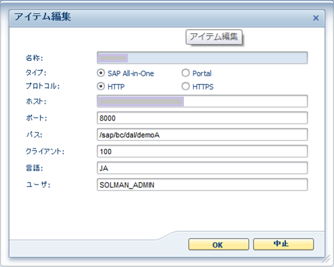Screen dimensions: 334x267
Task: Click the パス field with /sap/bc/dal/demoA
Action: click(202, 135)
